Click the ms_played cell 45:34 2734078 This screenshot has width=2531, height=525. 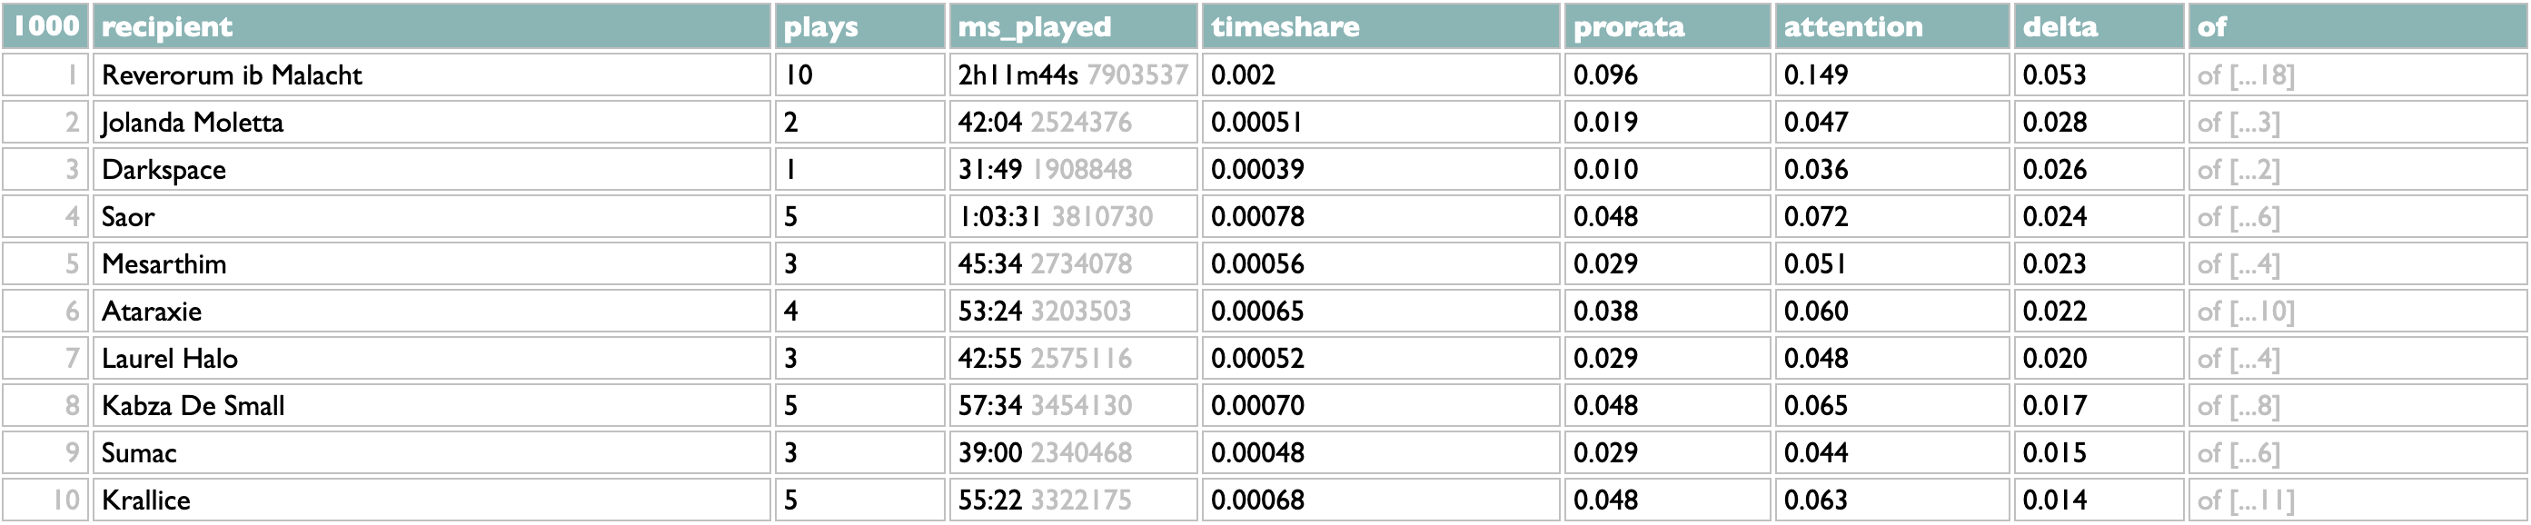point(1073,263)
